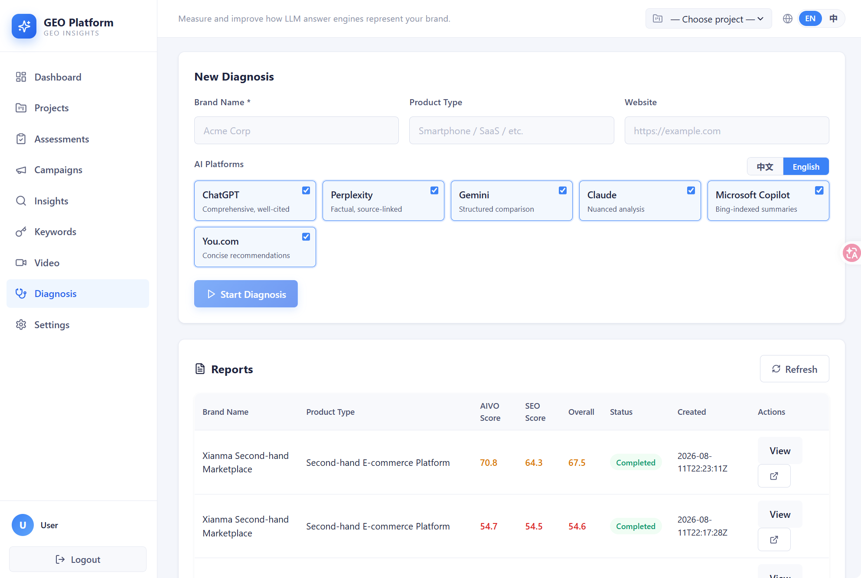The width and height of the screenshot is (861, 578).
Task: Click the Overall column header
Action: click(x=581, y=412)
